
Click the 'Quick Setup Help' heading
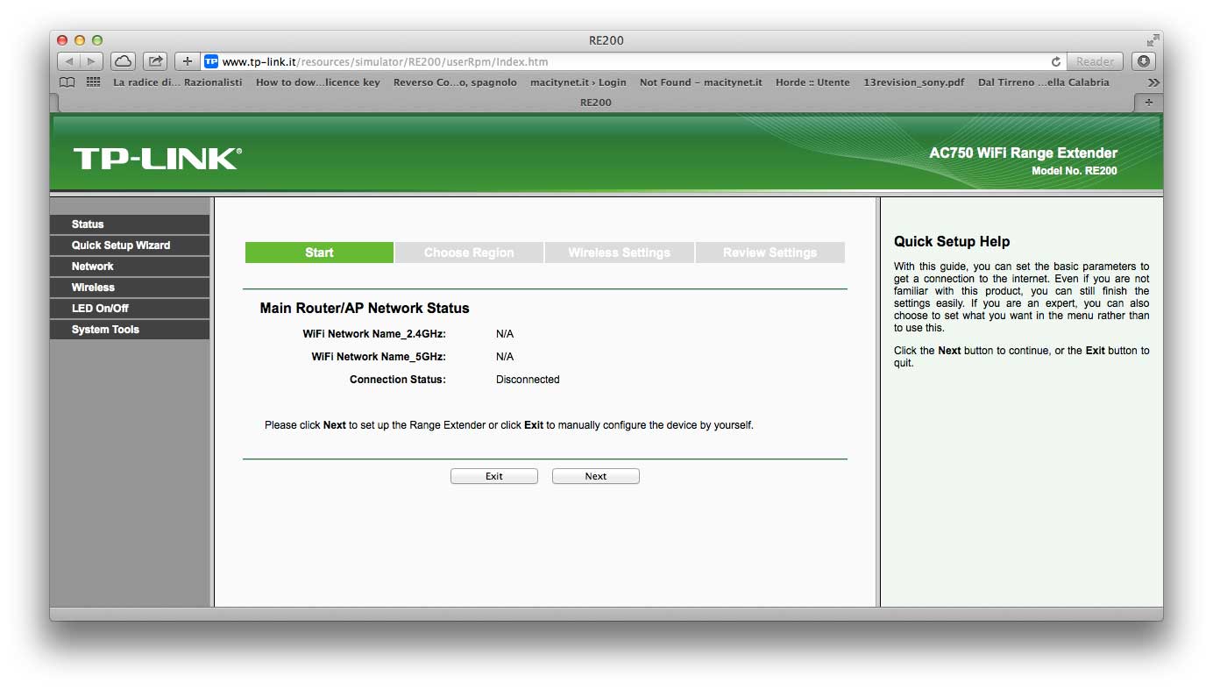(x=952, y=242)
